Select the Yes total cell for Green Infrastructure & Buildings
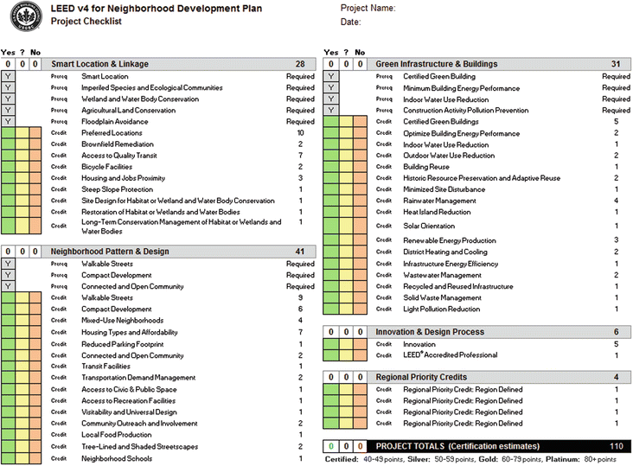633x466 pixels. [x=331, y=64]
